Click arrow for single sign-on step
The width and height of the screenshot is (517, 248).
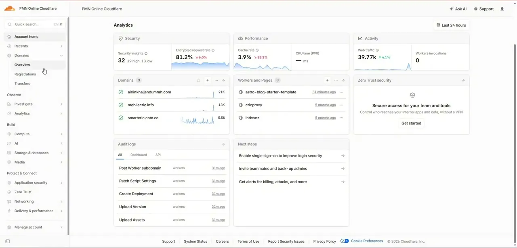(343, 156)
